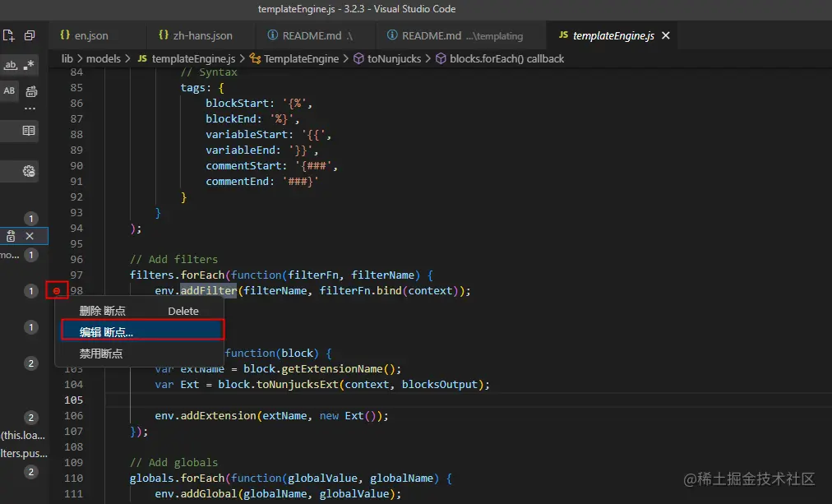Click 'env.addExtension' on line 106
This screenshot has height=504, width=832.
206,416
